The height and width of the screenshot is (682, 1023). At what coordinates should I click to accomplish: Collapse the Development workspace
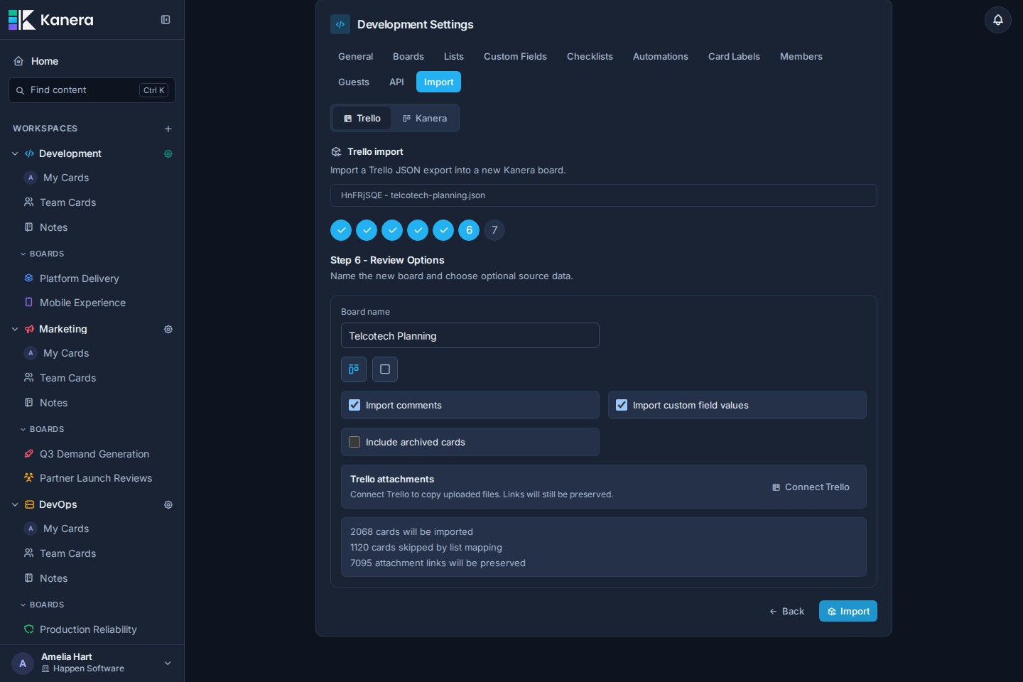tap(15, 153)
